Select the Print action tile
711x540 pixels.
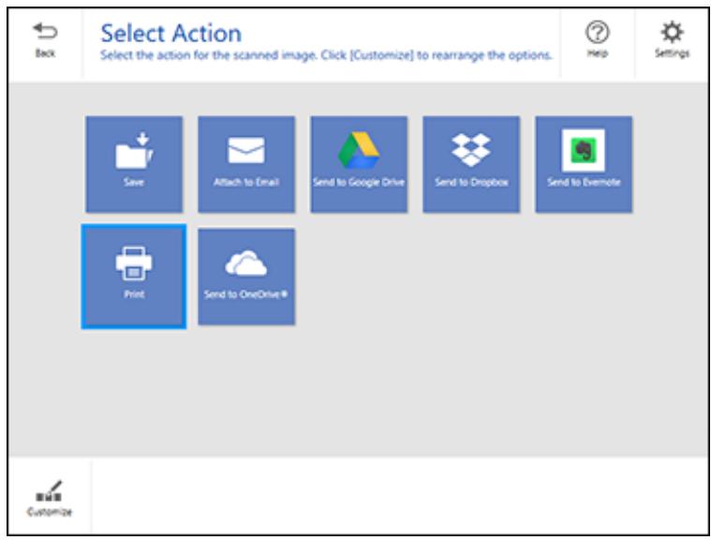[x=134, y=277]
